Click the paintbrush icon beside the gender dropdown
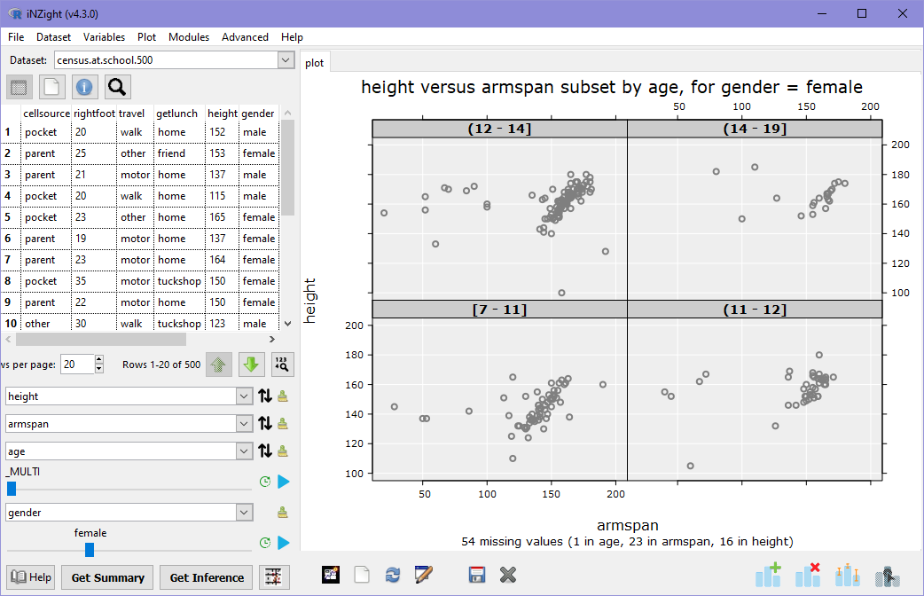The width and height of the screenshot is (924, 596). tap(284, 512)
